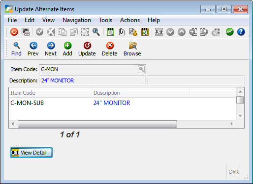Viewport: 253px width, 184px height.
Task: Minimize the Update Alternate Items window
Action: click(208, 9)
